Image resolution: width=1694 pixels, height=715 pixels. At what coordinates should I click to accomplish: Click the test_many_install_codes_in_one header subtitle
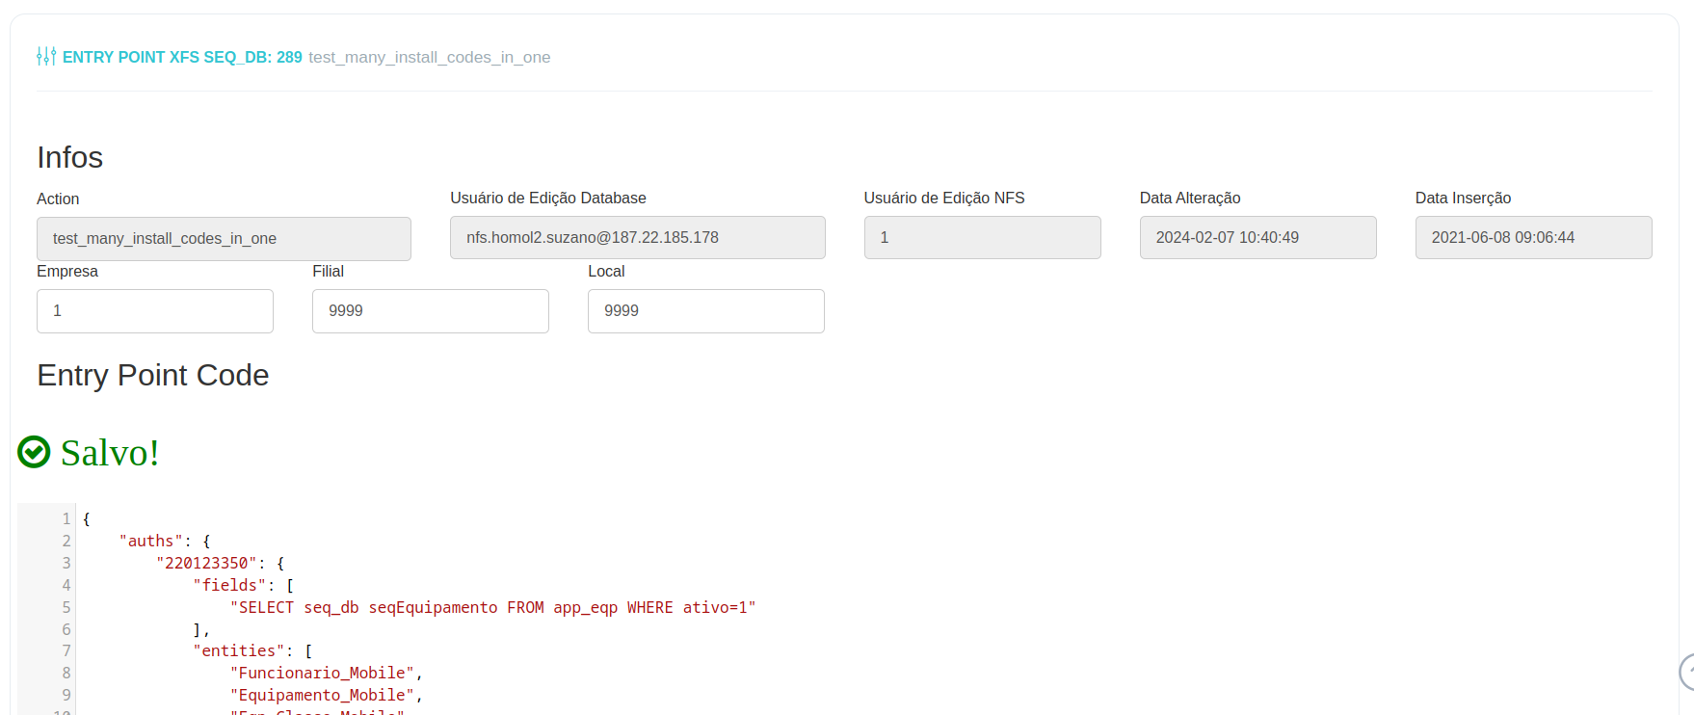pyautogui.click(x=429, y=58)
